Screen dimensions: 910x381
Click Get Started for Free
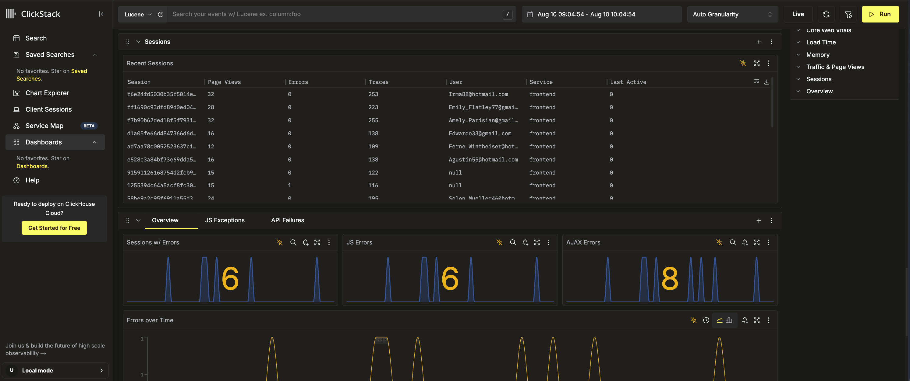click(x=55, y=228)
